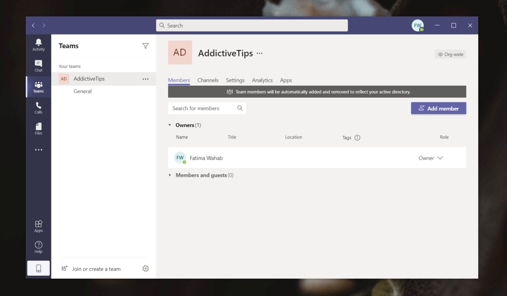
Task: Open the sidebar more apps ellipsis
Action: (x=38, y=150)
